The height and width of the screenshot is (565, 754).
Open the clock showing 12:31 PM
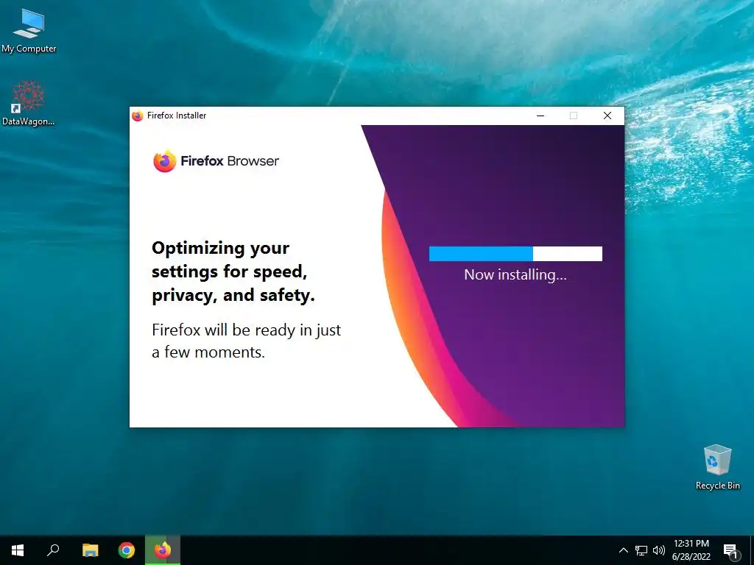pos(691,550)
